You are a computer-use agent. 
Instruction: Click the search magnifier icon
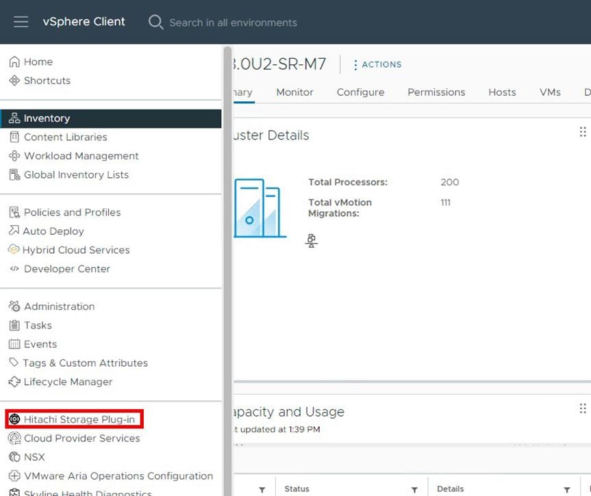point(156,22)
